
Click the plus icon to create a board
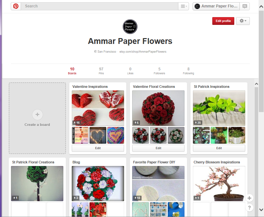point(37,115)
